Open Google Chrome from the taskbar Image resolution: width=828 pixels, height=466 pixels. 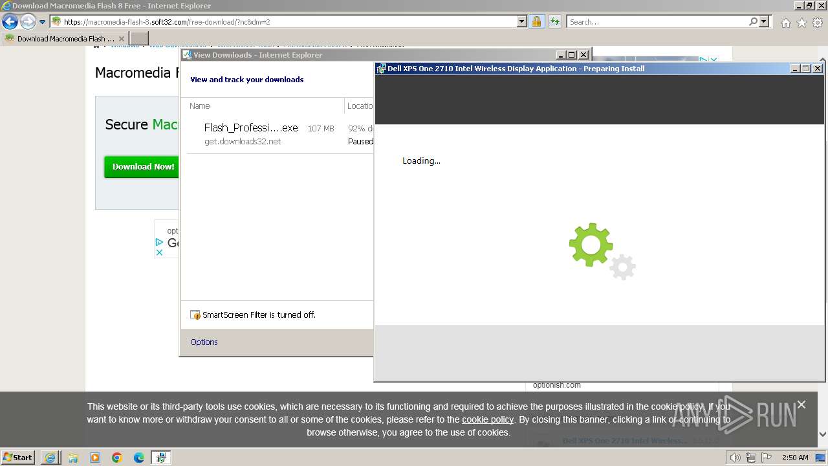(x=117, y=458)
